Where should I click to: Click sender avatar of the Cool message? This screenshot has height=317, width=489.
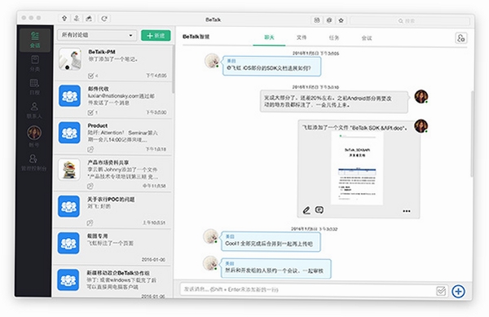coord(210,236)
